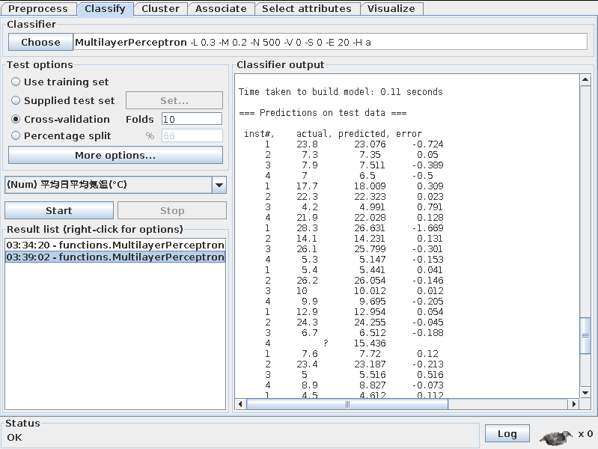Open the Visualize tab
The image size is (598, 449).
pos(391,9)
